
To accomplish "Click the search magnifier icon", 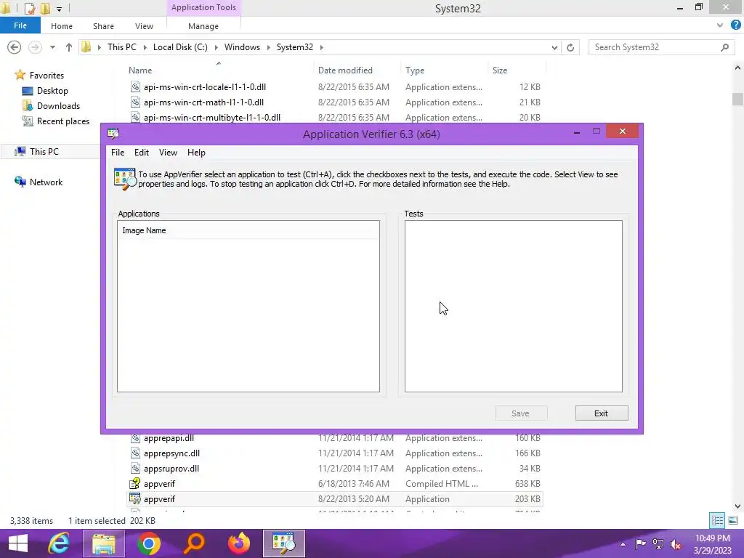I will click(724, 47).
